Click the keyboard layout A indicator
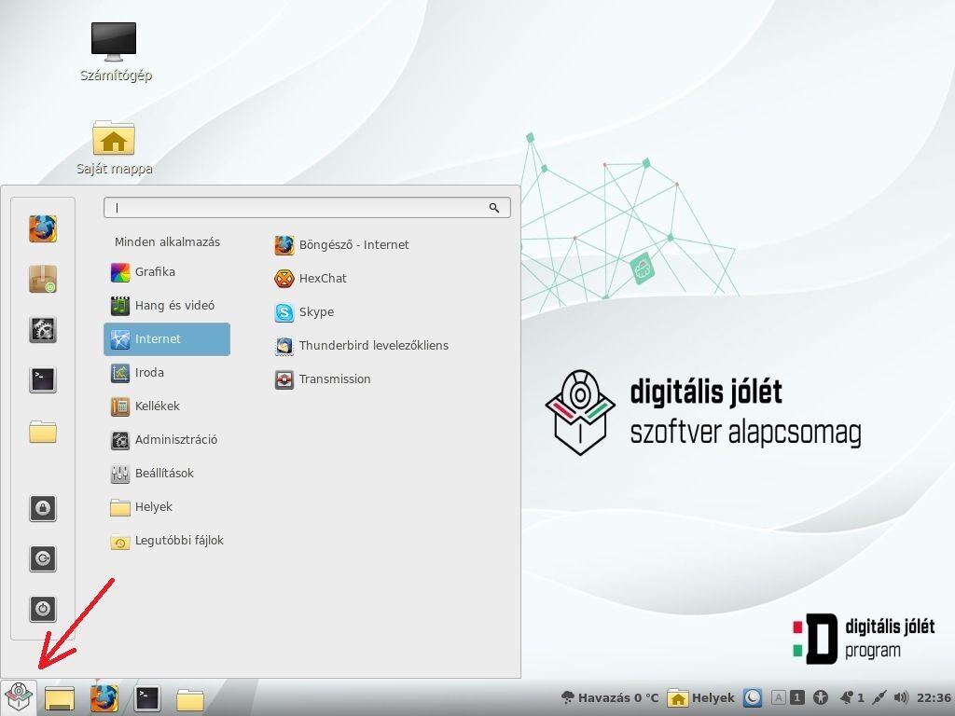This screenshot has width=955, height=716. point(779,697)
